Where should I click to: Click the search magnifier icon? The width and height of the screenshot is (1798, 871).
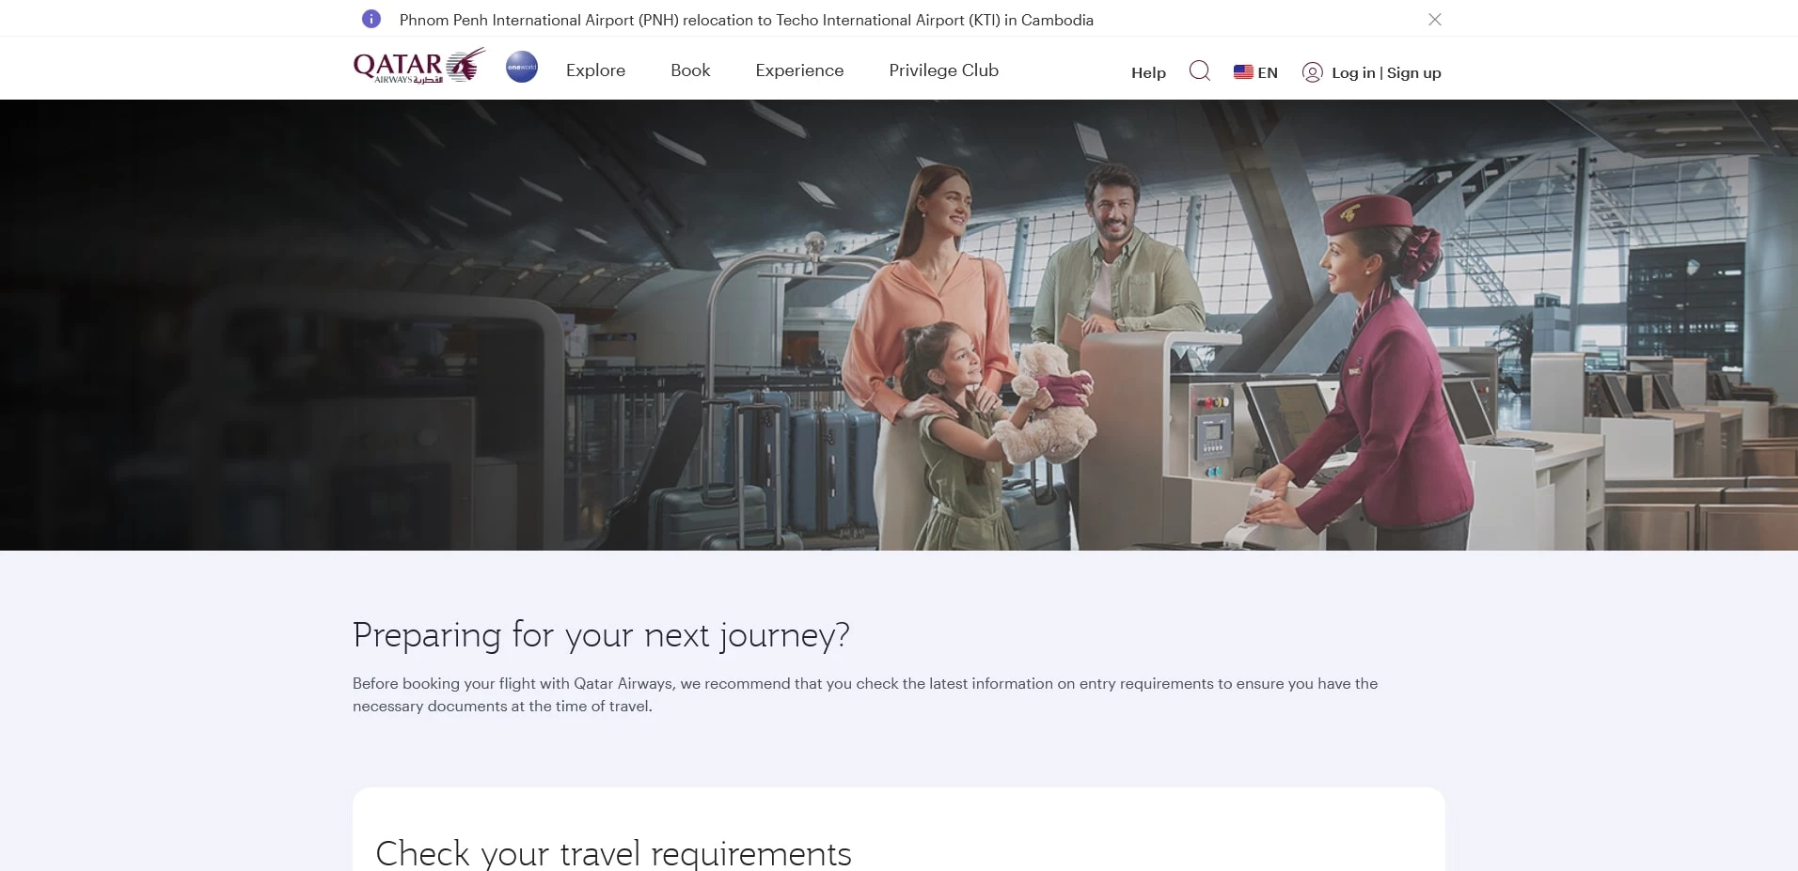[1199, 71]
